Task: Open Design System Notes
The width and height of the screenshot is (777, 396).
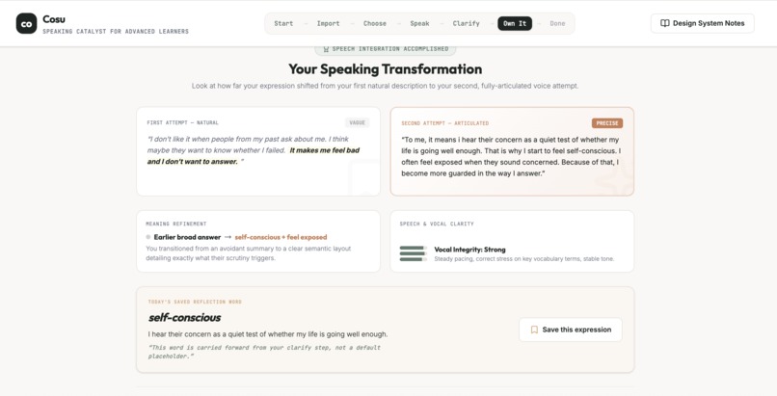Action: click(x=703, y=23)
